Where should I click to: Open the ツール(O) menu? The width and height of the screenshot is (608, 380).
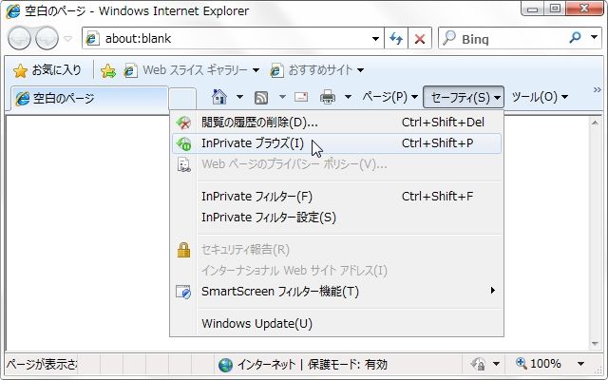pyautogui.click(x=540, y=97)
